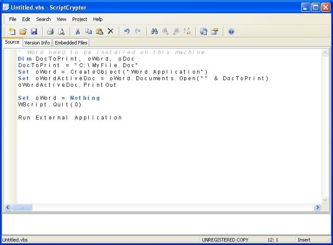Image resolution: width=333 pixels, height=245 pixels.
Task: Click the horizontal scrollbar right arrow
Action: click(x=317, y=207)
